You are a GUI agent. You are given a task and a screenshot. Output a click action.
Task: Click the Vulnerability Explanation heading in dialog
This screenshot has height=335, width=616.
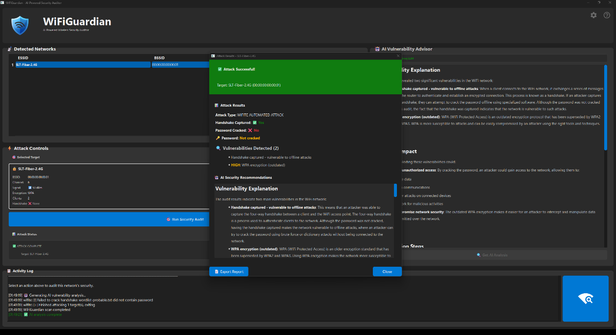[247, 189]
